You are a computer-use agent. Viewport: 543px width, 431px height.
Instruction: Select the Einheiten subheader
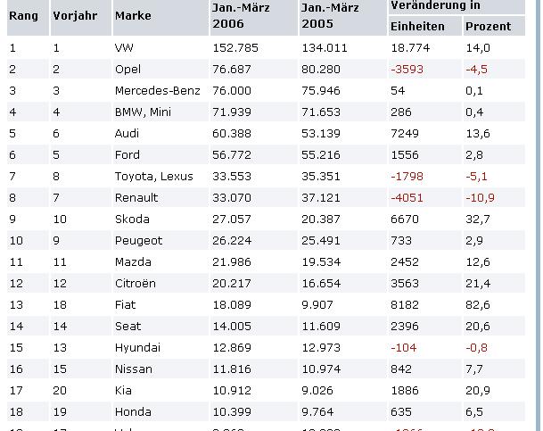[417, 27]
